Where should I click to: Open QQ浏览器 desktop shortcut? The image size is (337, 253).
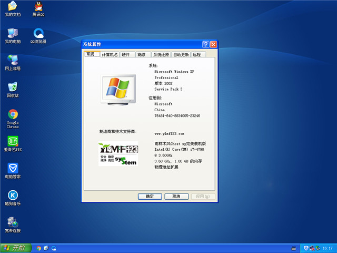(38, 36)
